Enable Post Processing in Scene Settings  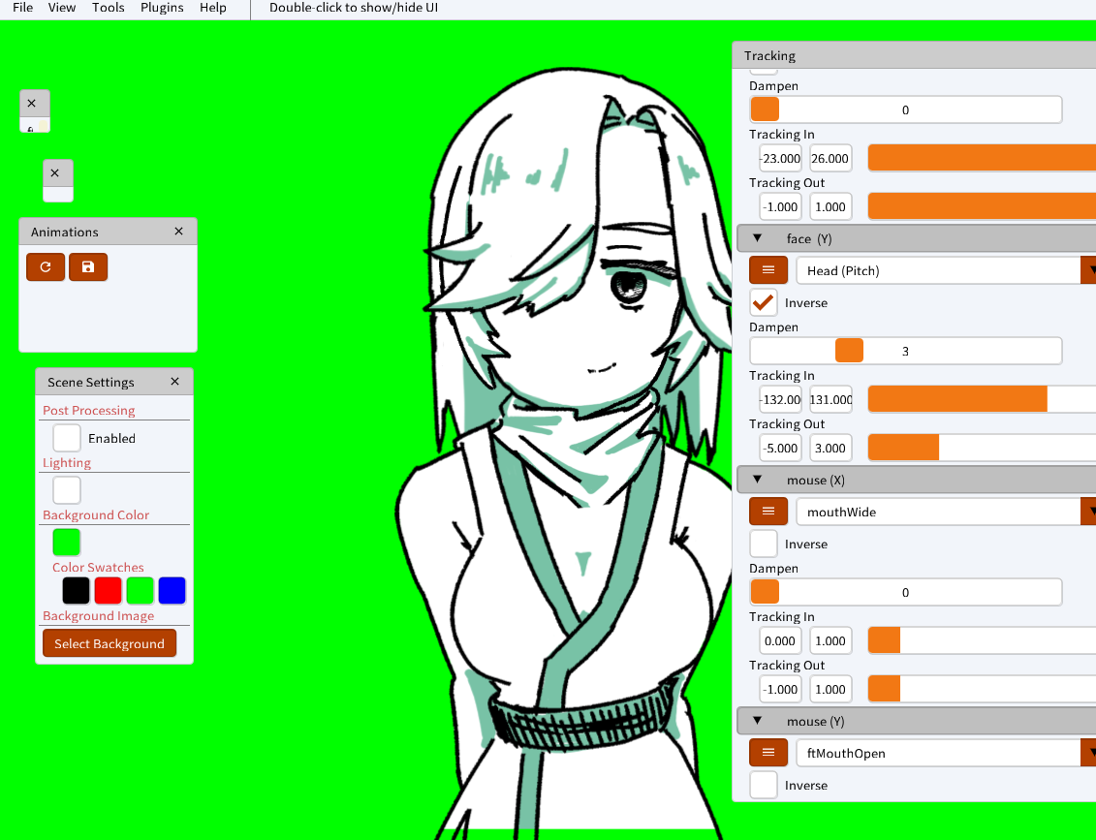pyautogui.click(x=66, y=437)
